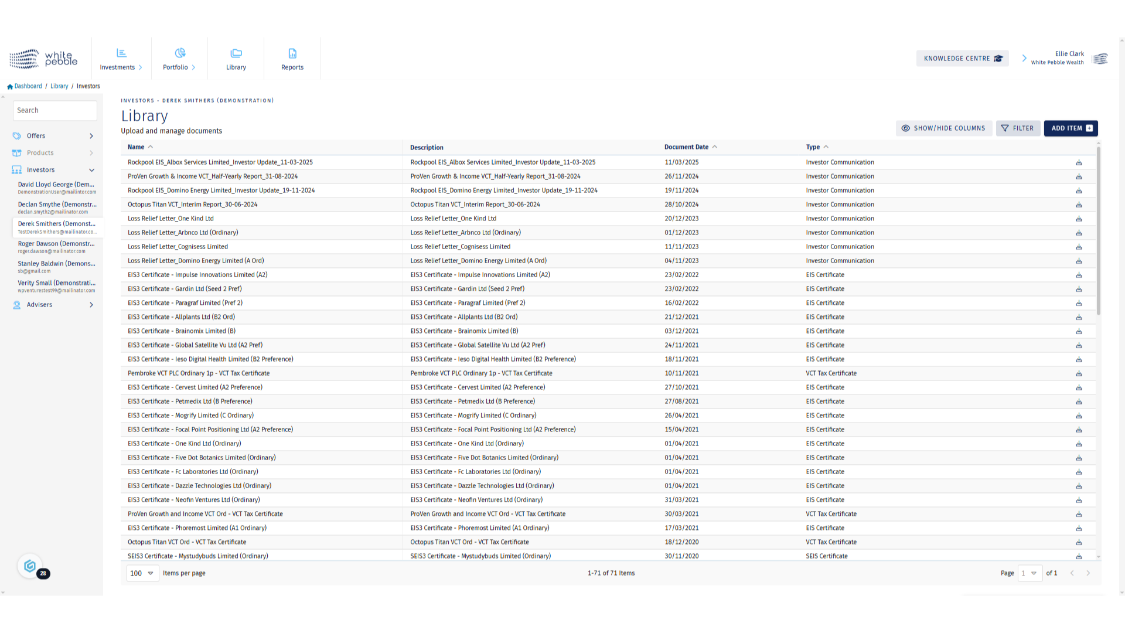Collapse the Investors sidebar section

point(91,170)
